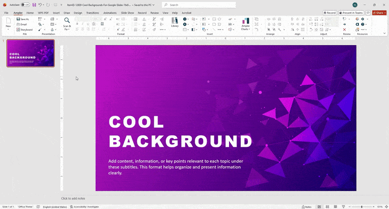Click the Redo icon in title bar
Image resolution: width=389 pixels, height=209 pixels.
[x=48, y=5]
